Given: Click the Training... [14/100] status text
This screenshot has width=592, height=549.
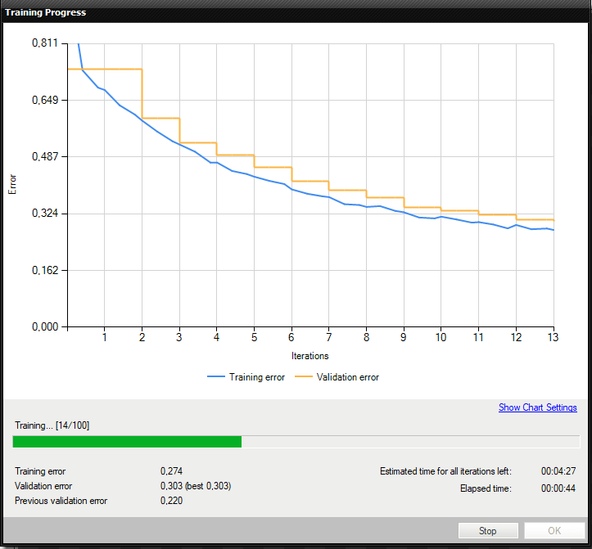Looking at the screenshot, I should [x=50, y=425].
